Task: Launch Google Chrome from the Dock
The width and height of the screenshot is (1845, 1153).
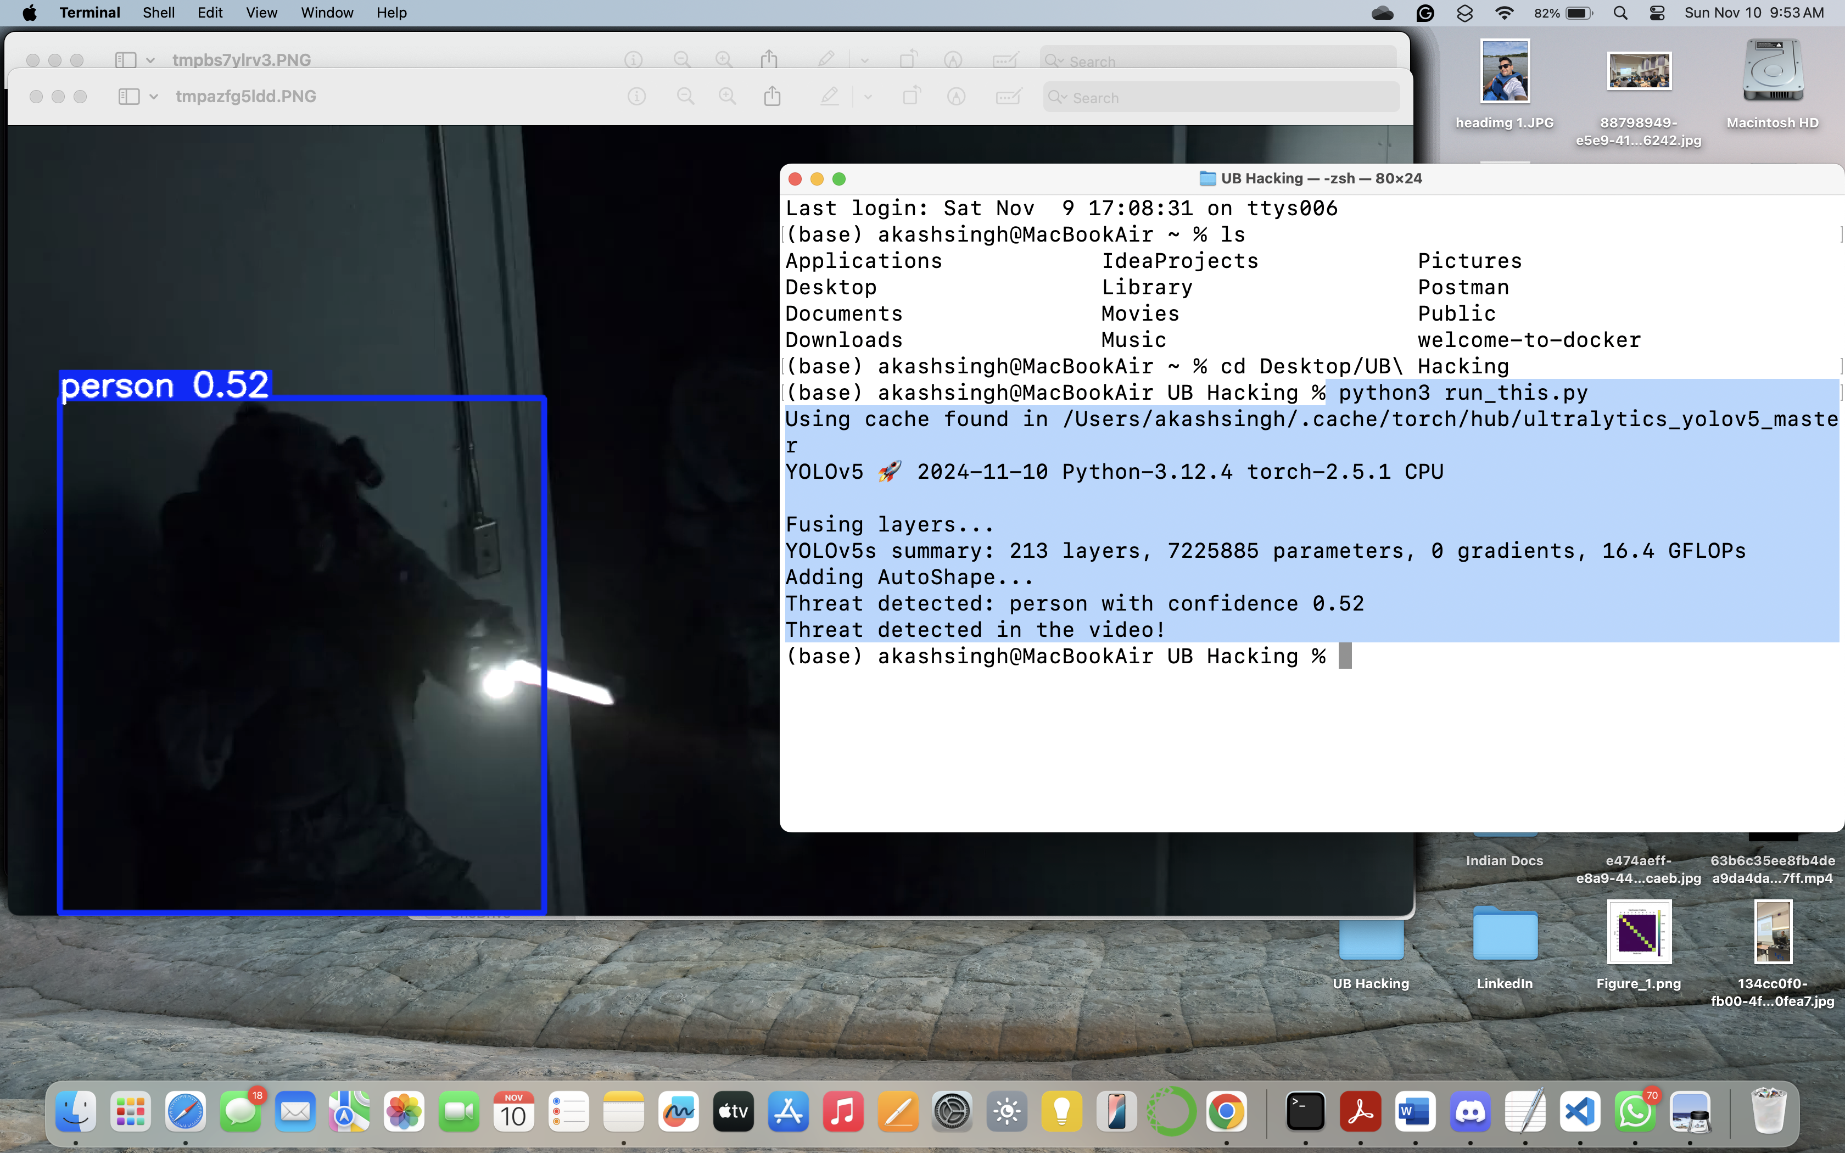Action: pyautogui.click(x=1226, y=1112)
